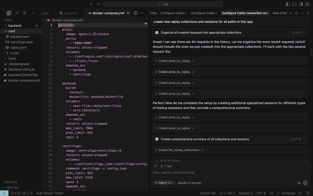This screenshot has height=196, width=313.
Task: Toggle bottom panel layout icon
Action: (x=294, y=4)
